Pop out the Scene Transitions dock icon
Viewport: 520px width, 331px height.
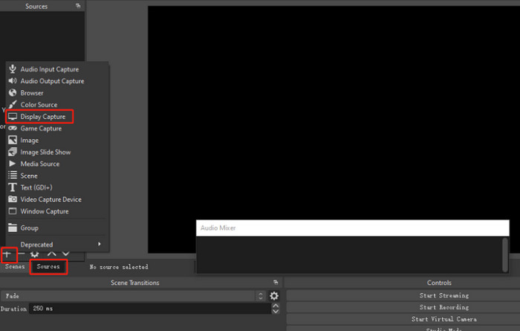(x=276, y=283)
